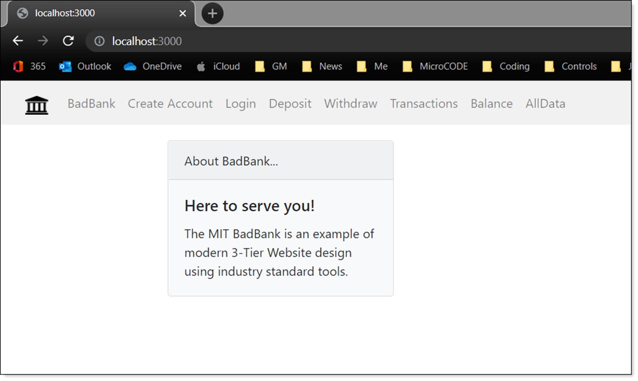Click the browser forward arrow
Screen dimensions: 638x381
(43, 41)
